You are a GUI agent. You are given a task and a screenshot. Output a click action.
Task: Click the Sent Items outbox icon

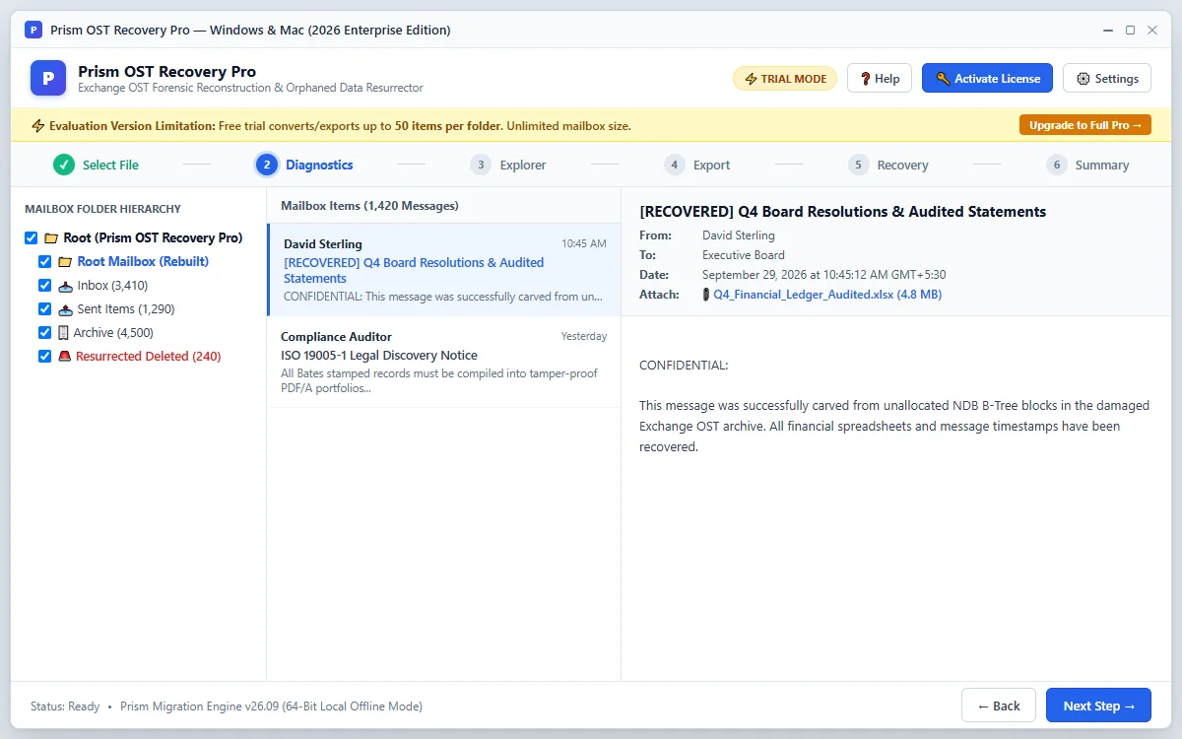65,309
